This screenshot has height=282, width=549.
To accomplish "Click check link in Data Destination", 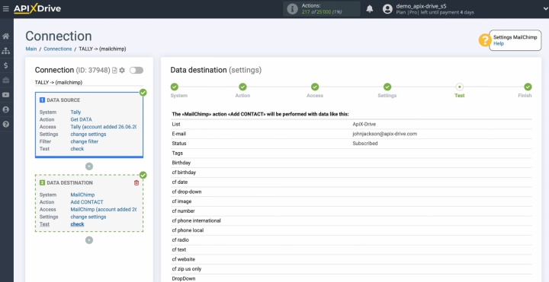I will coord(77,224).
